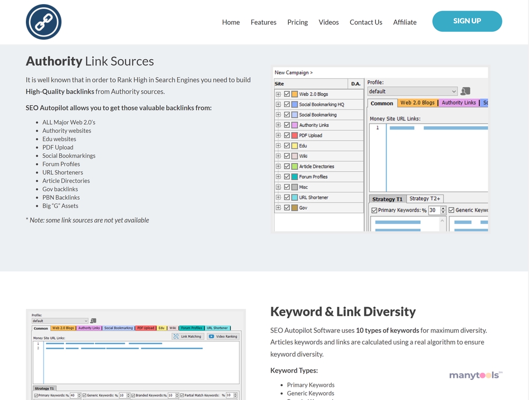Select the Strategy T1 tab in upper screenshot

tap(387, 199)
